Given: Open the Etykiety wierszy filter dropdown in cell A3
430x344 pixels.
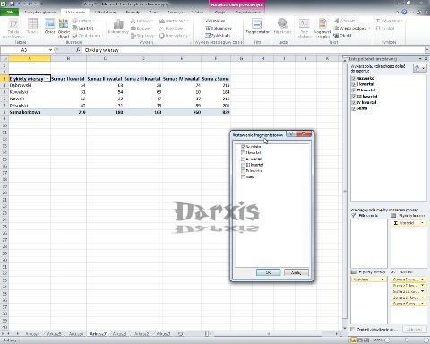Looking at the screenshot, I should (x=47, y=79).
